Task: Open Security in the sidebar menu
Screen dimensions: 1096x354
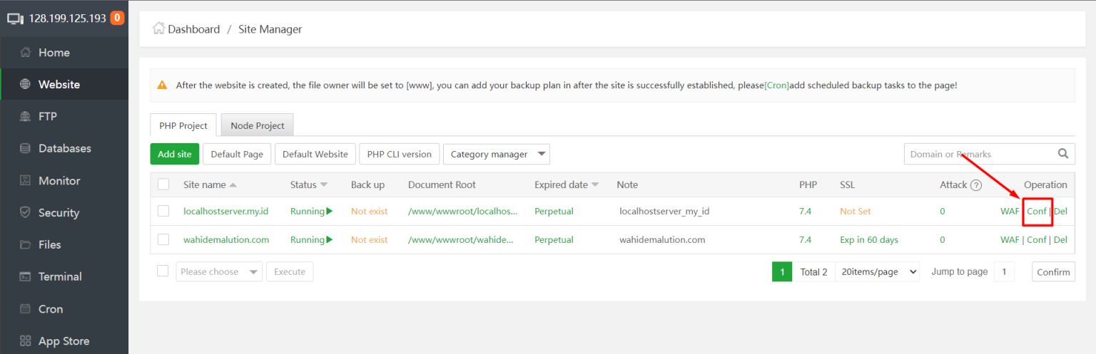Action: point(64,213)
